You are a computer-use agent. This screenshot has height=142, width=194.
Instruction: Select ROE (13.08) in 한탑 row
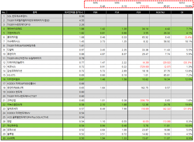tap(167, 121)
